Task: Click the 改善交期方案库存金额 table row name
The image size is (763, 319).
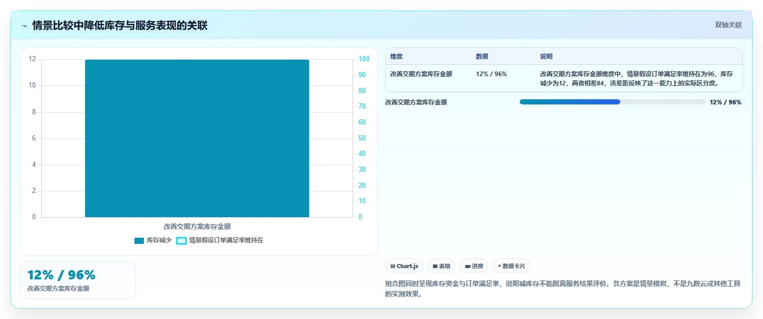Action: coord(421,74)
